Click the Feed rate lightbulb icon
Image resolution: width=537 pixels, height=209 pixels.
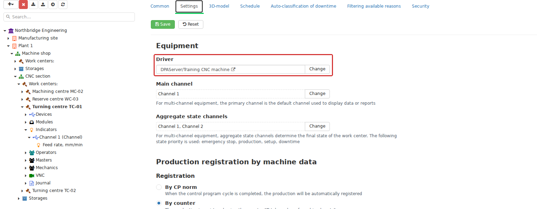click(x=39, y=145)
